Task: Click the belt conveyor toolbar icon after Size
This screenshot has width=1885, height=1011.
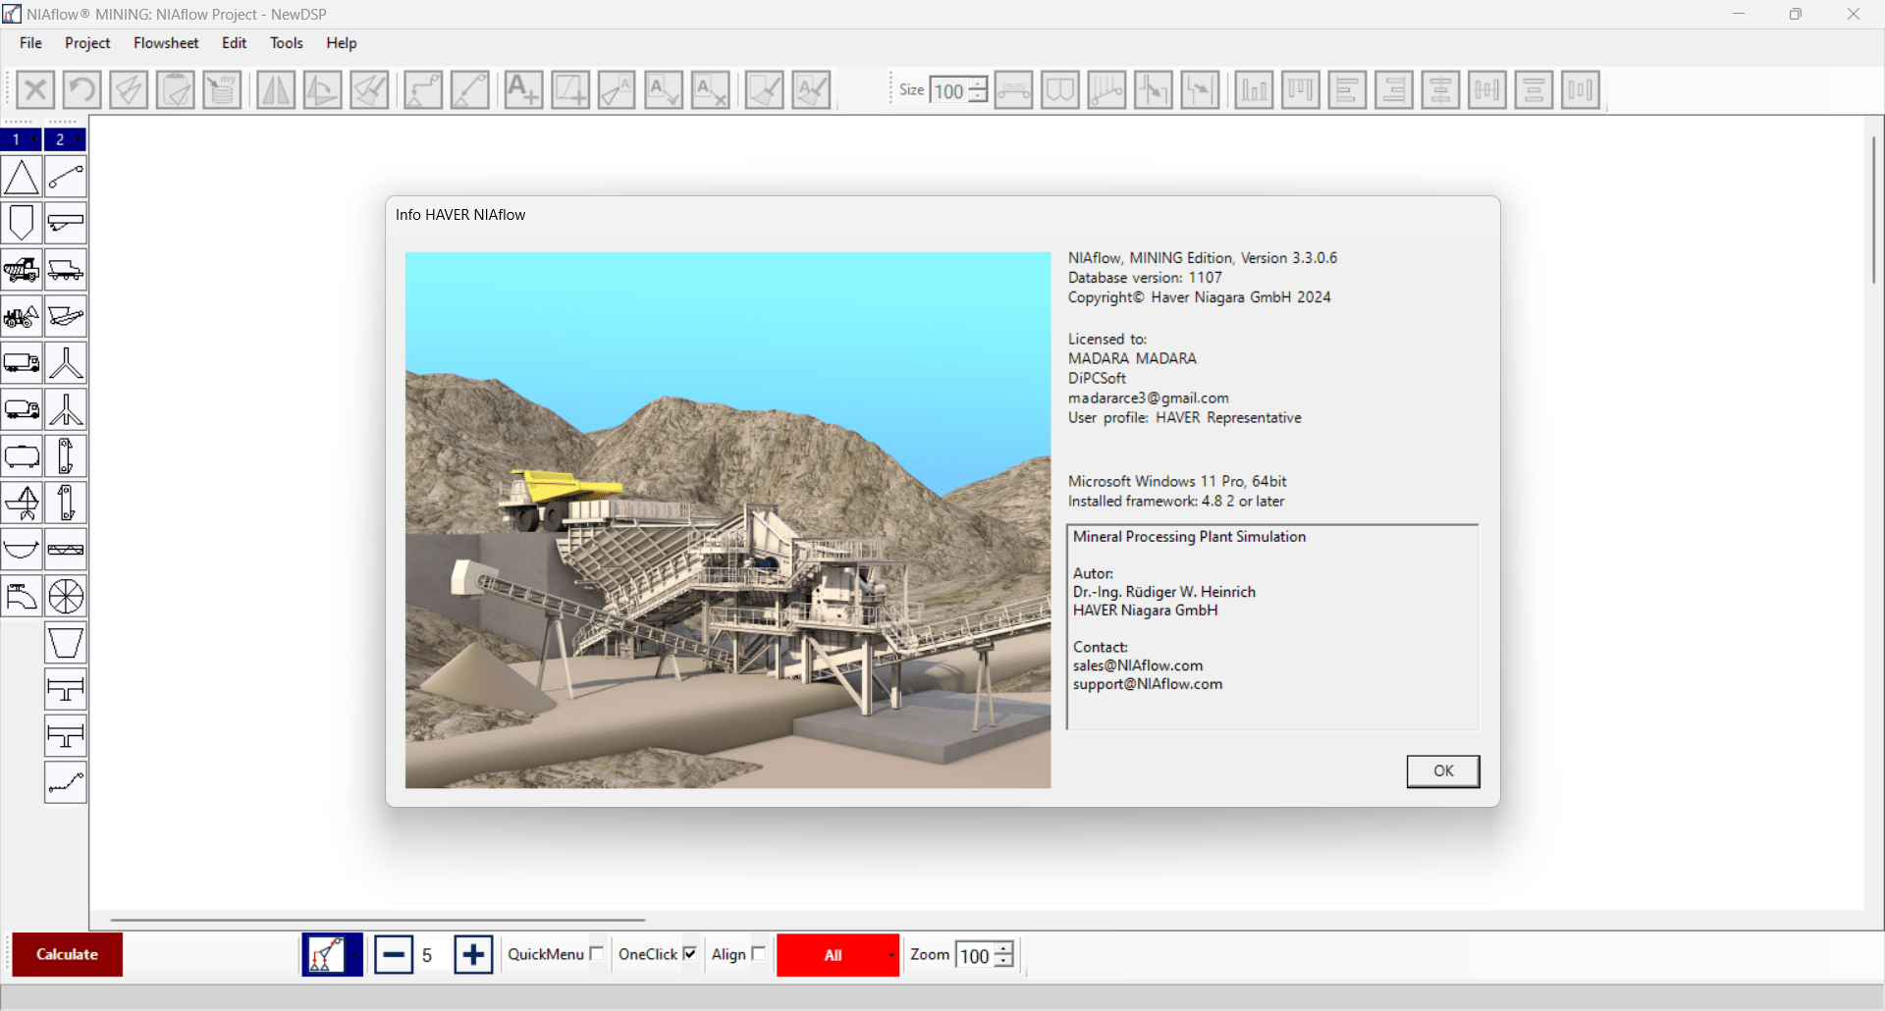Action: (1013, 90)
